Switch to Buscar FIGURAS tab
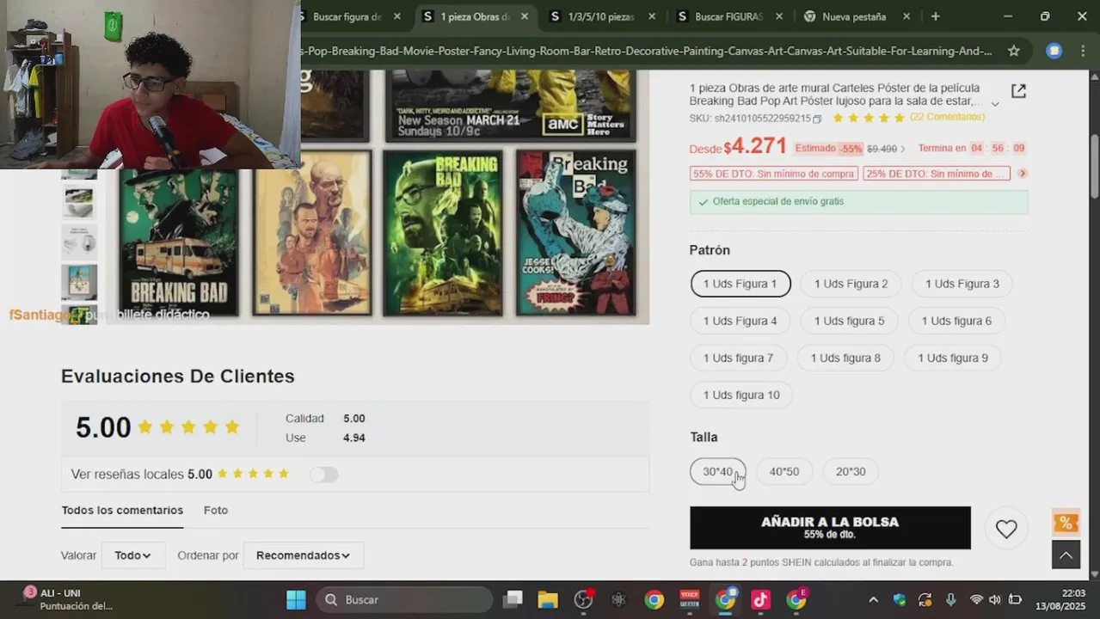The width and height of the screenshot is (1100, 619). click(x=730, y=16)
